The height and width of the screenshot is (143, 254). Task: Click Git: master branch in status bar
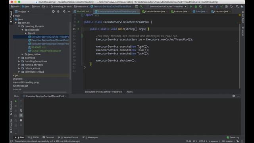click(228, 141)
